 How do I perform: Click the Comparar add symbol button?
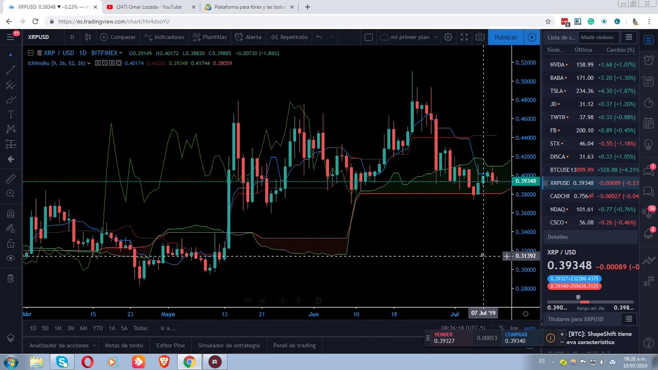pos(118,37)
